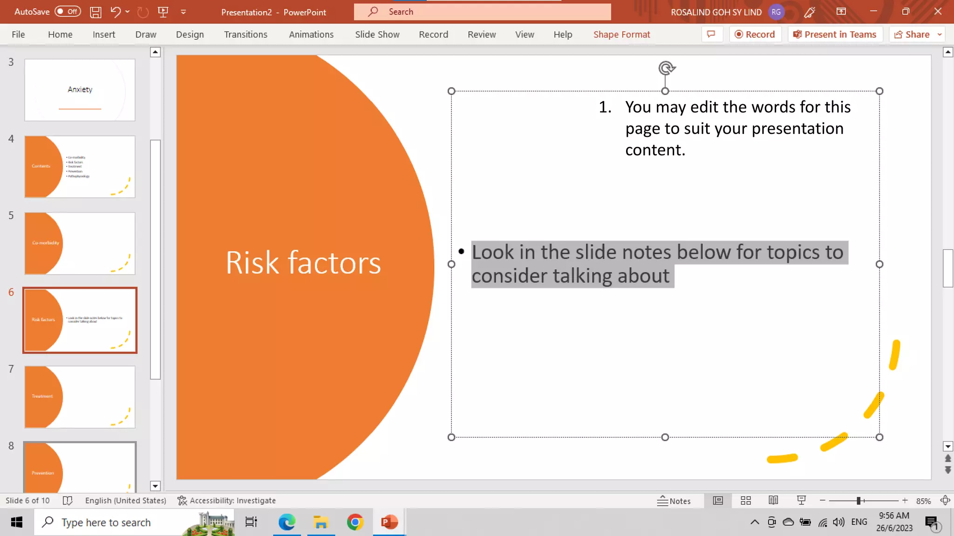Open the Shape Format tab
Image resolution: width=954 pixels, height=536 pixels.
621,34
